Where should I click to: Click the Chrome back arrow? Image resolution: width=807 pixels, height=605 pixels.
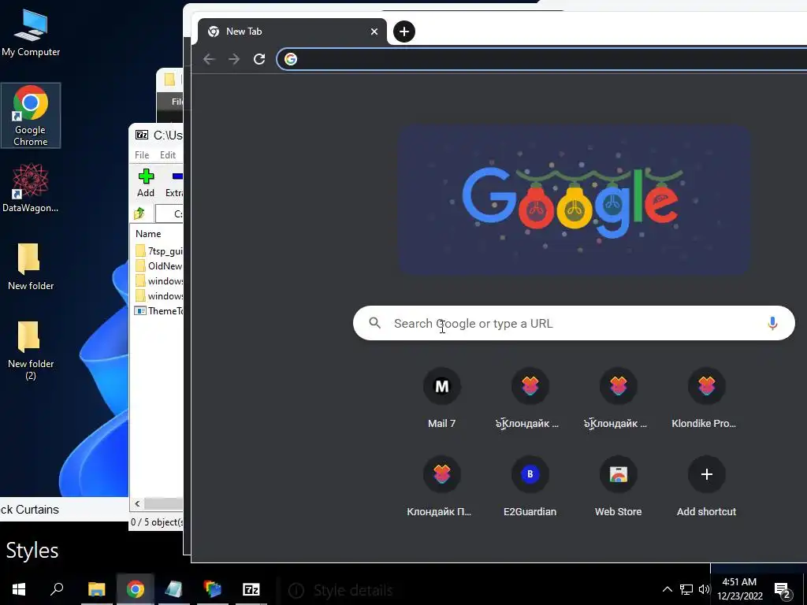tap(209, 59)
